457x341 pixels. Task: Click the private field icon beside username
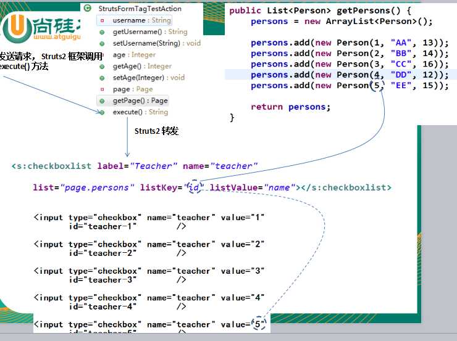(102, 21)
